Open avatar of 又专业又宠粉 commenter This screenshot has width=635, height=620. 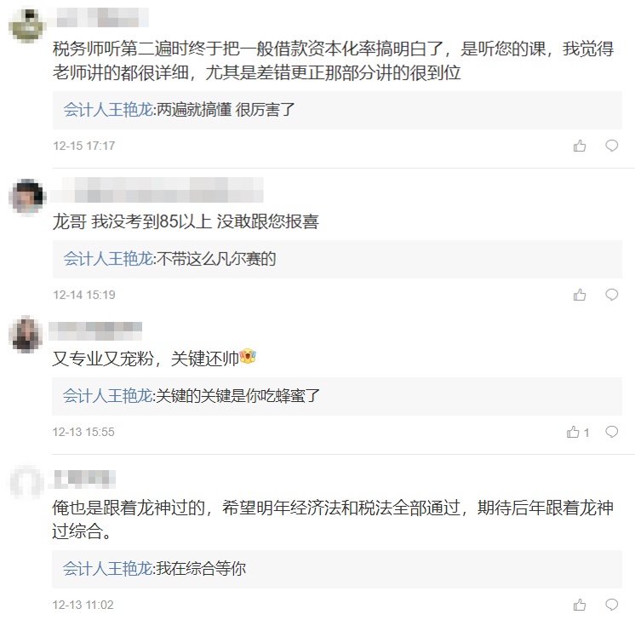coord(26,333)
